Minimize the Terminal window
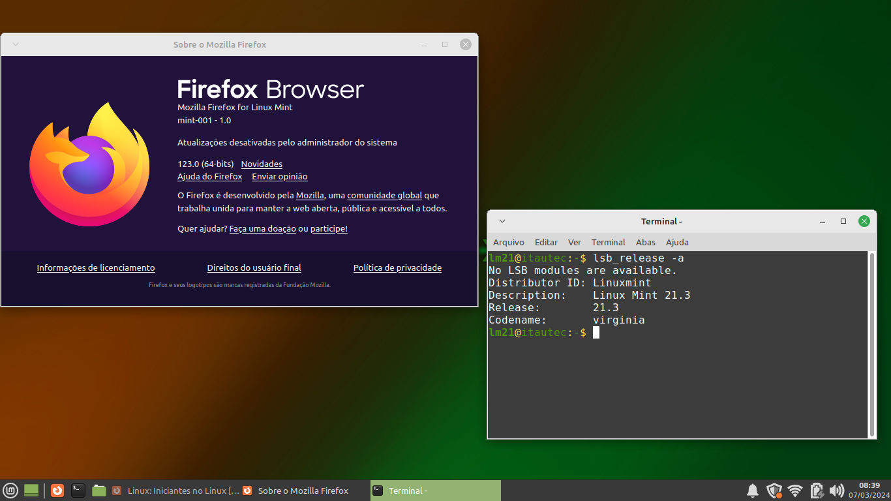This screenshot has width=891, height=501. (823, 221)
